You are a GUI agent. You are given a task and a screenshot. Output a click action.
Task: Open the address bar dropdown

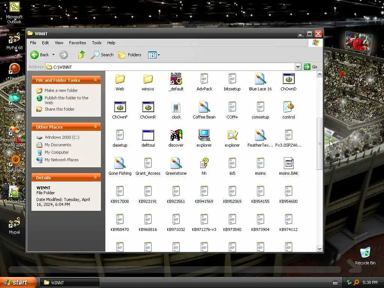(297, 67)
